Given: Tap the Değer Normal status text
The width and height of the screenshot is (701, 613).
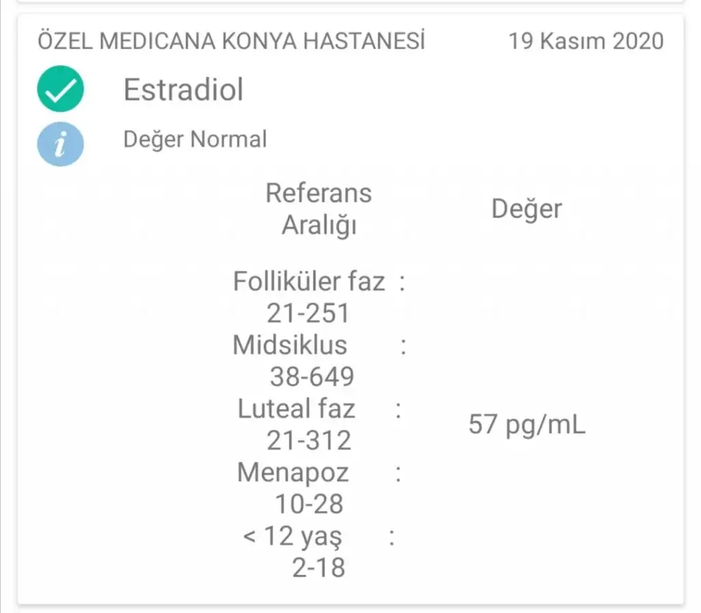Looking at the screenshot, I should [x=194, y=140].
